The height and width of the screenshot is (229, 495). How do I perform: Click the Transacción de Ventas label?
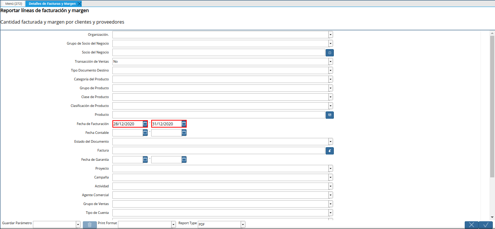click(92, 62)
